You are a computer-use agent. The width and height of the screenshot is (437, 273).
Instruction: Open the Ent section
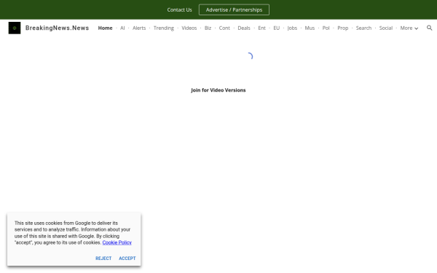[x=261, y=28]
